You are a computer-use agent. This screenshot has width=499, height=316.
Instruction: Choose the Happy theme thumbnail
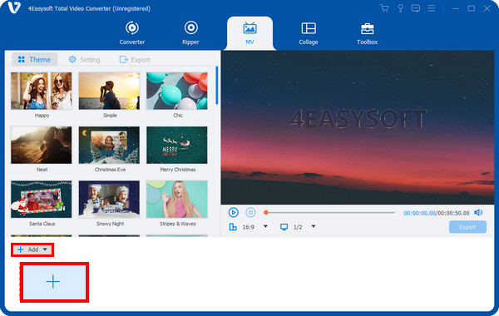click(42, 91)
